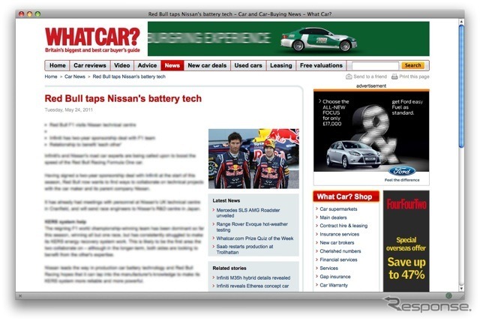The image size is (480, 321).
Task: Open the Home navigation tab
Action: (58, 66)
